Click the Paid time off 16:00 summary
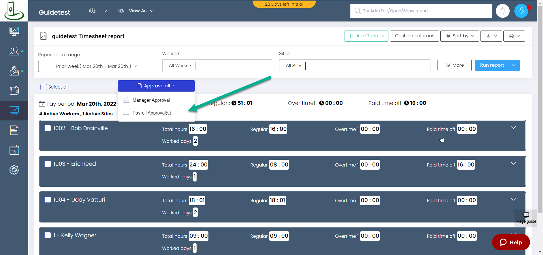Viewport: 543px width, 255px height. point(397,103)
